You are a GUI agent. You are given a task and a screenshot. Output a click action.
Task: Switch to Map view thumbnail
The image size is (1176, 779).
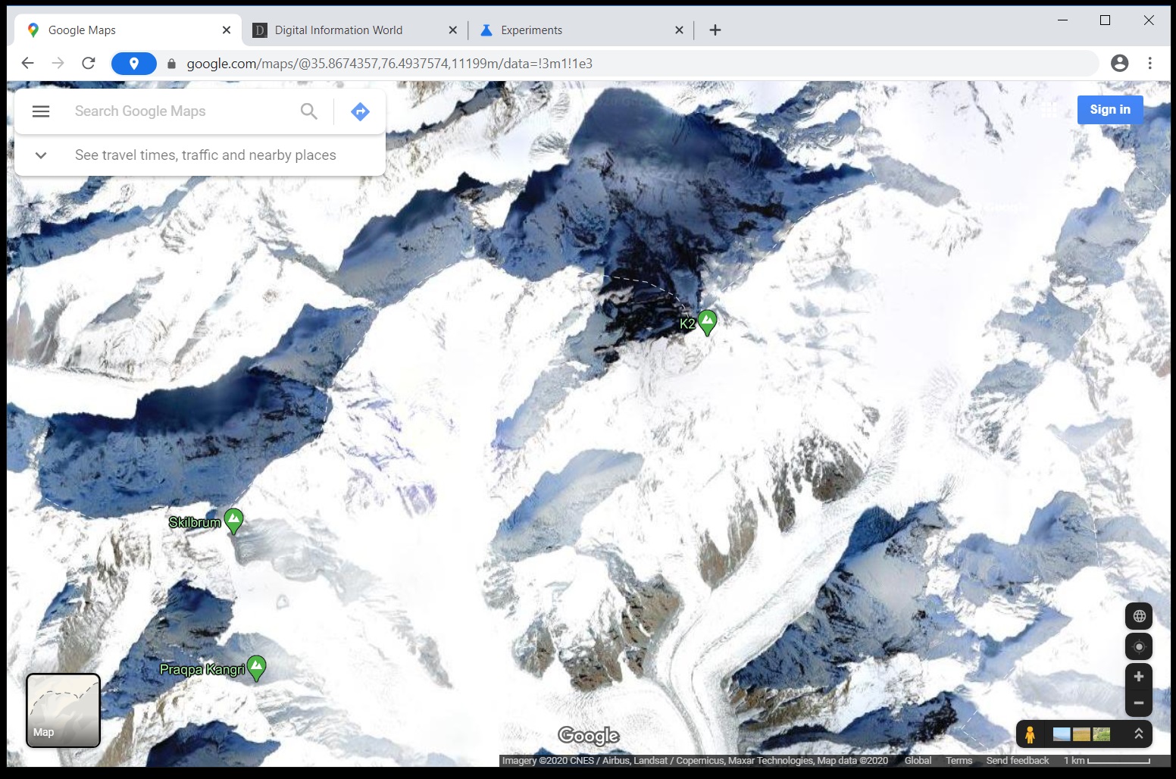click(64, 710)
